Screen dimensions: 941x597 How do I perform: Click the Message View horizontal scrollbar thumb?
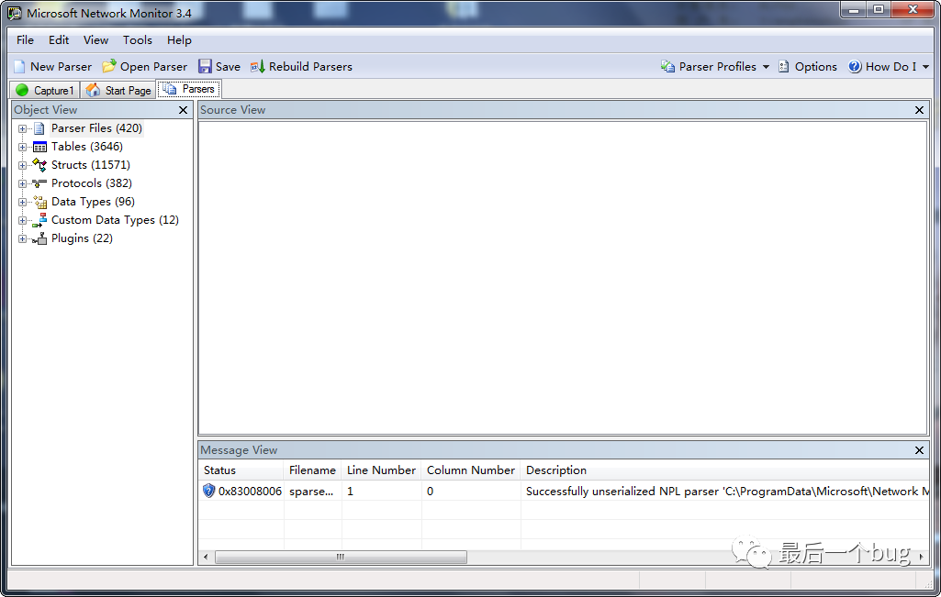tap(341, 557)
